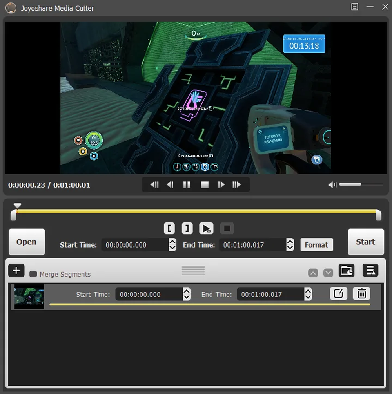
Task: Decrease segment row Start Time stepper
Action: [187, 298]
